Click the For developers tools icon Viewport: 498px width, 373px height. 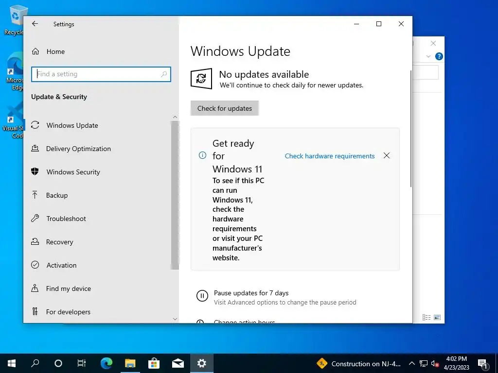[35, 311]
